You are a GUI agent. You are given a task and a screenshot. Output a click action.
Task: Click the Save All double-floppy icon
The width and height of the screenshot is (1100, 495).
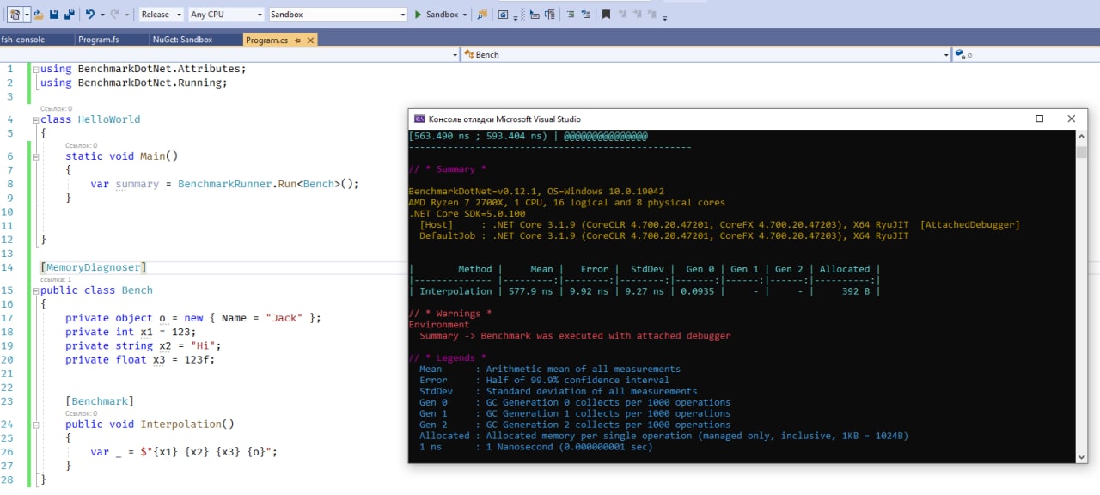[70, 15]
